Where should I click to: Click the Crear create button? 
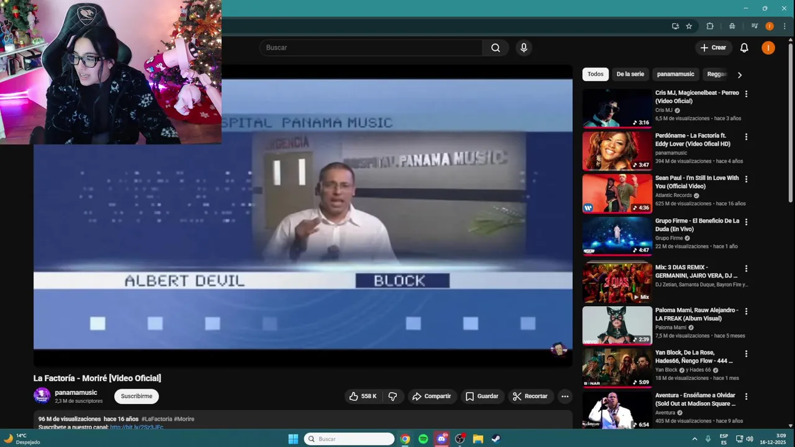pyautogui.click(x=713, y=48)
